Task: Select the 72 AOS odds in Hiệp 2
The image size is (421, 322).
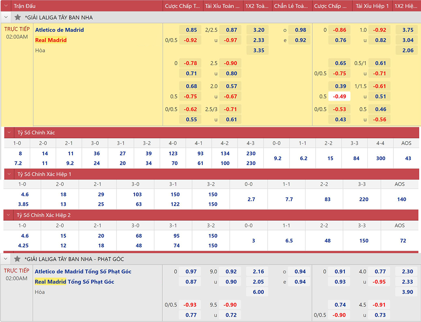Action: [x=403, y=241]
